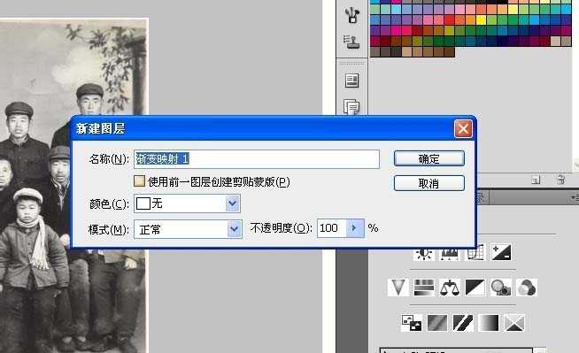Open the 不透明度 slider arrow popup
This screenshot has width=579, height=353.
pos(355,228)
